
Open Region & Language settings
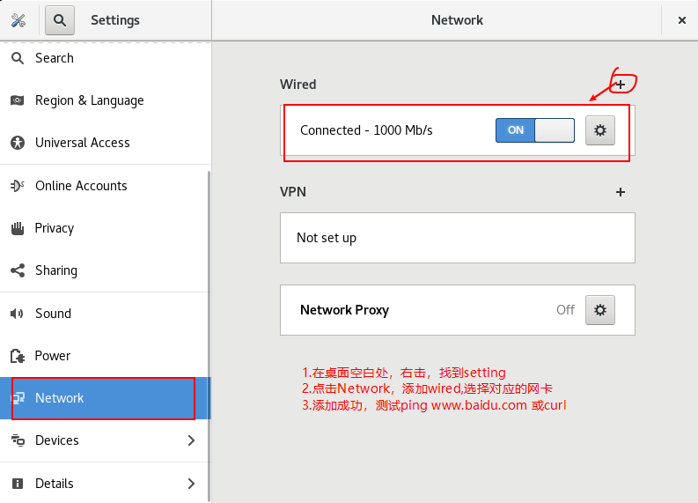click(105, 100)
